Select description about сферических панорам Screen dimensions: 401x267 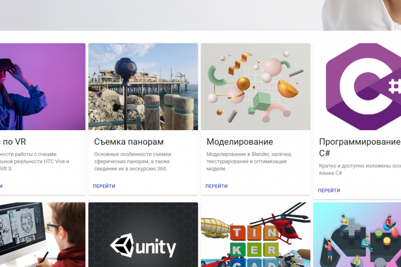[x=133, y=161]
